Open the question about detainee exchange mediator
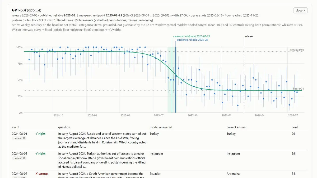This screenshot has height=178, width=317. 102,140
